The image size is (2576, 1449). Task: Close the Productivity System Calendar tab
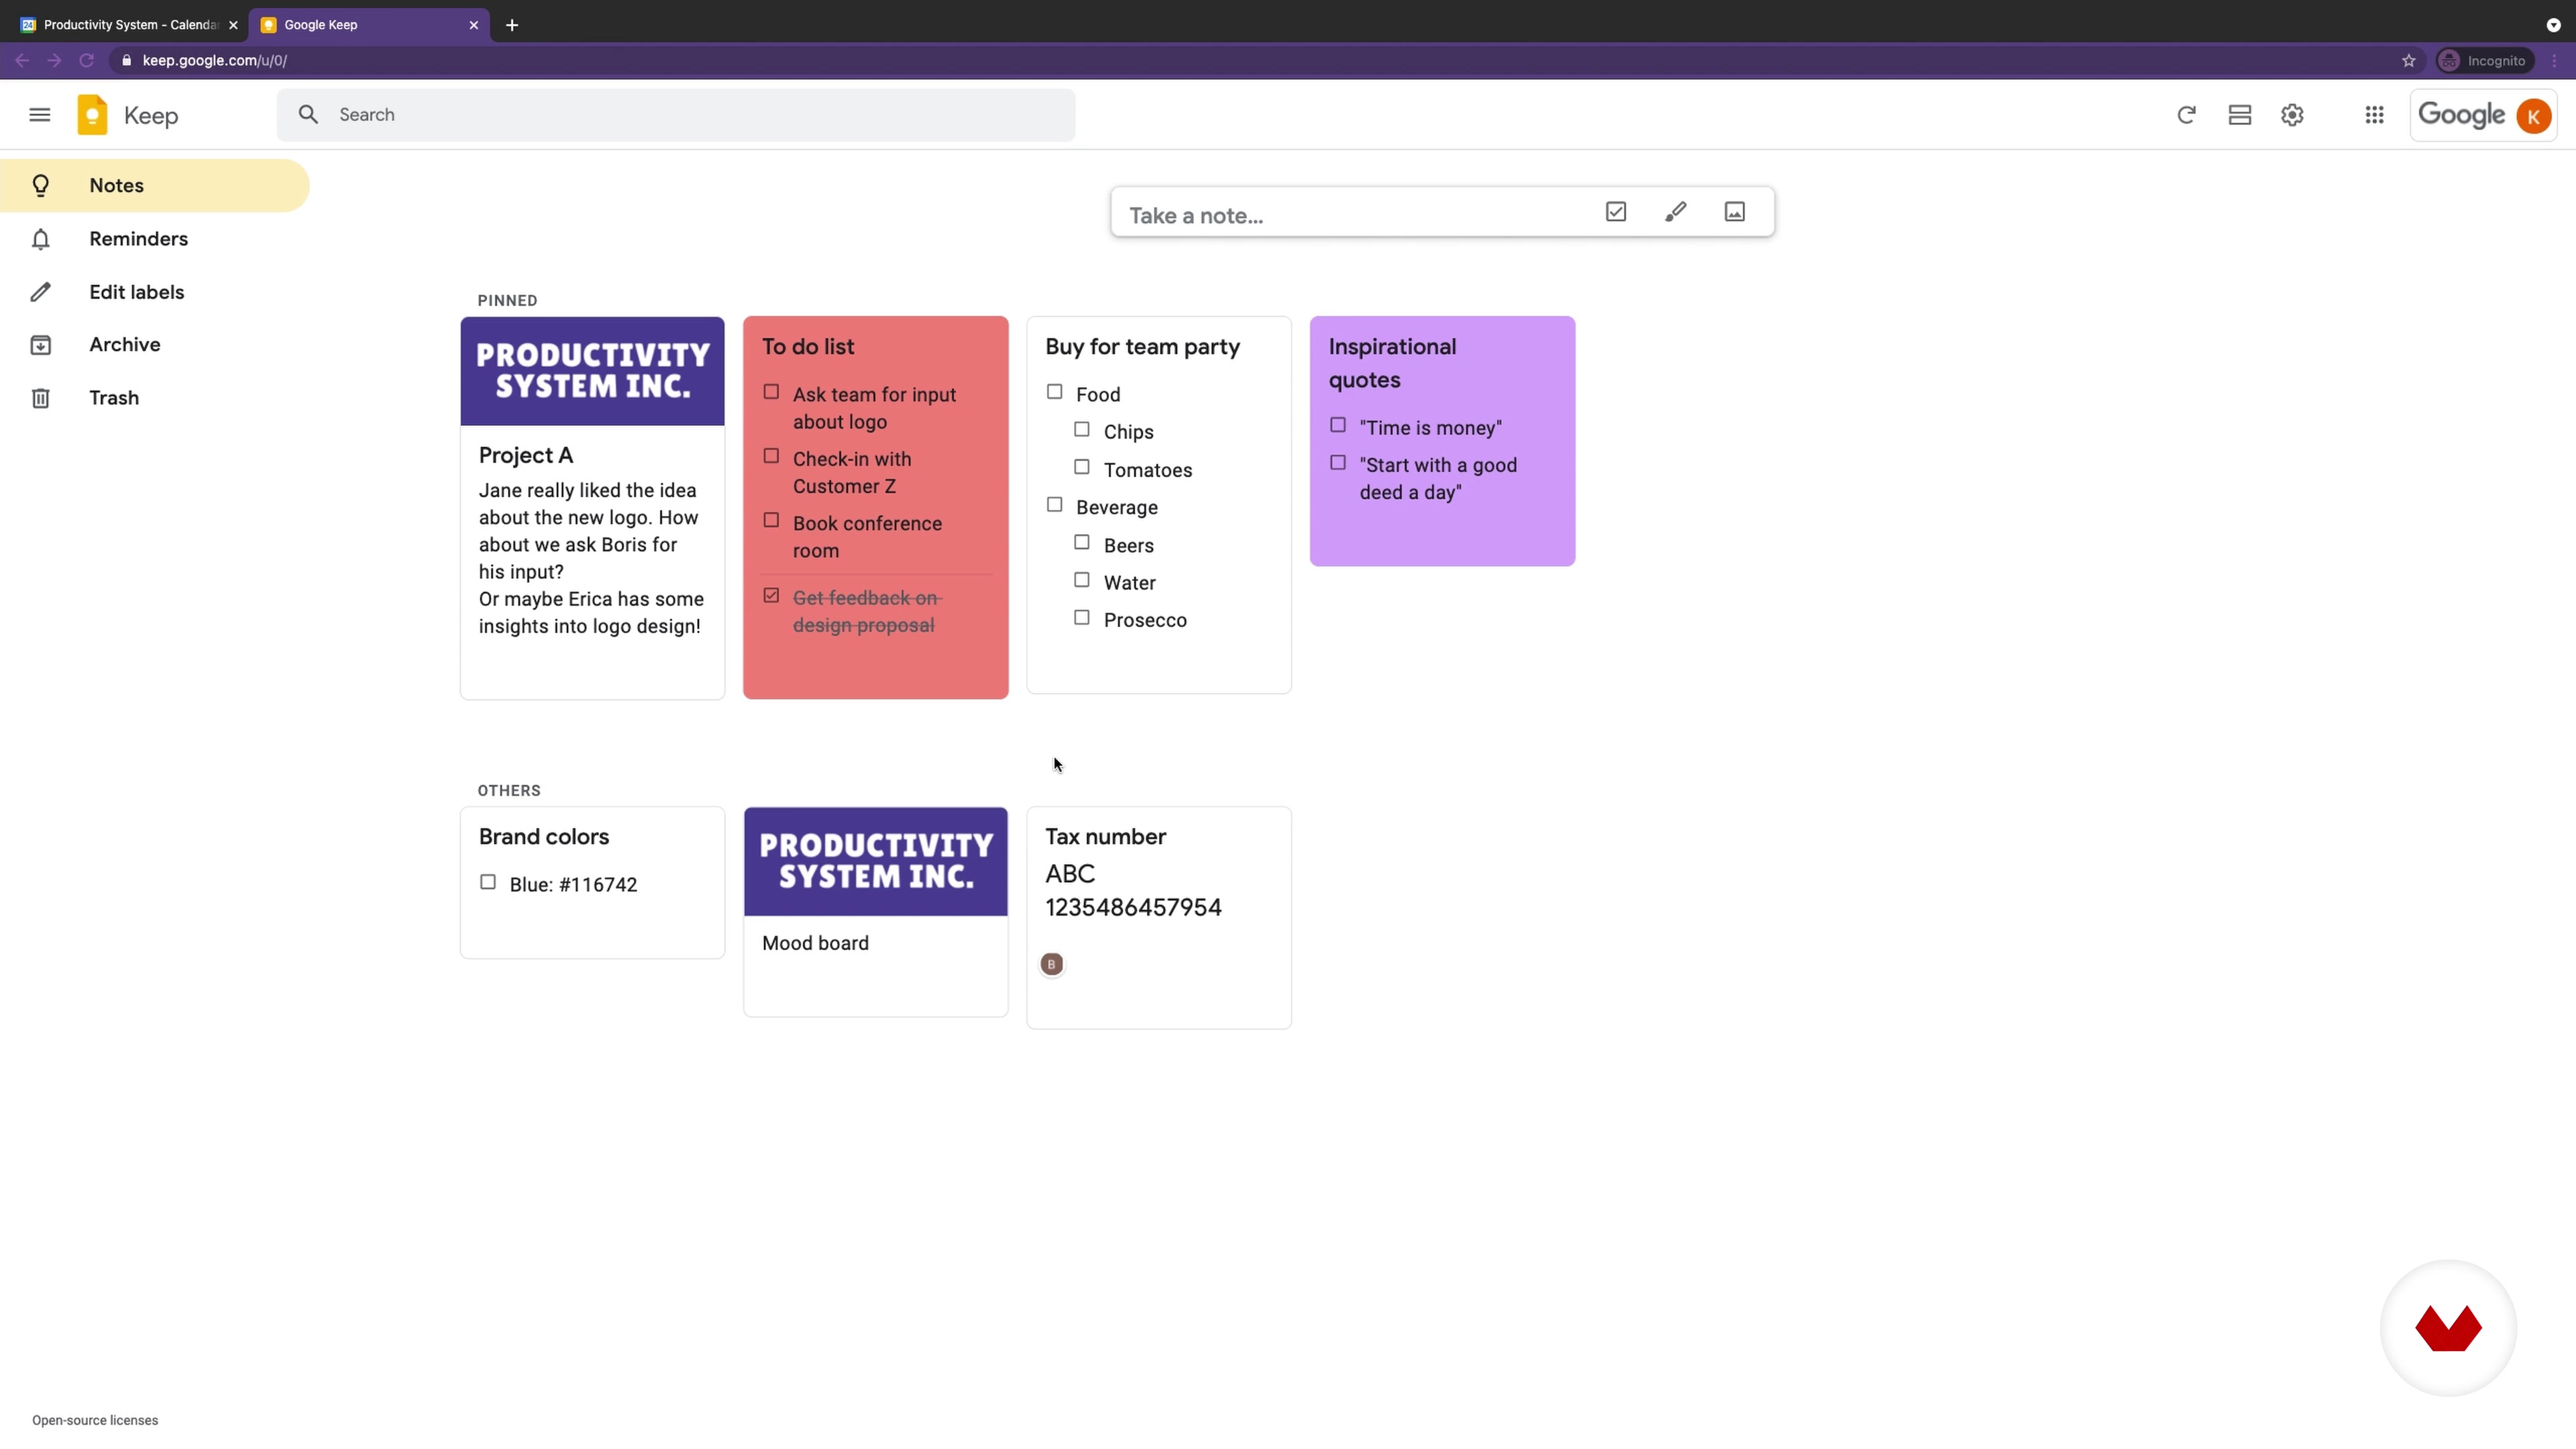[x=233, y=25]
